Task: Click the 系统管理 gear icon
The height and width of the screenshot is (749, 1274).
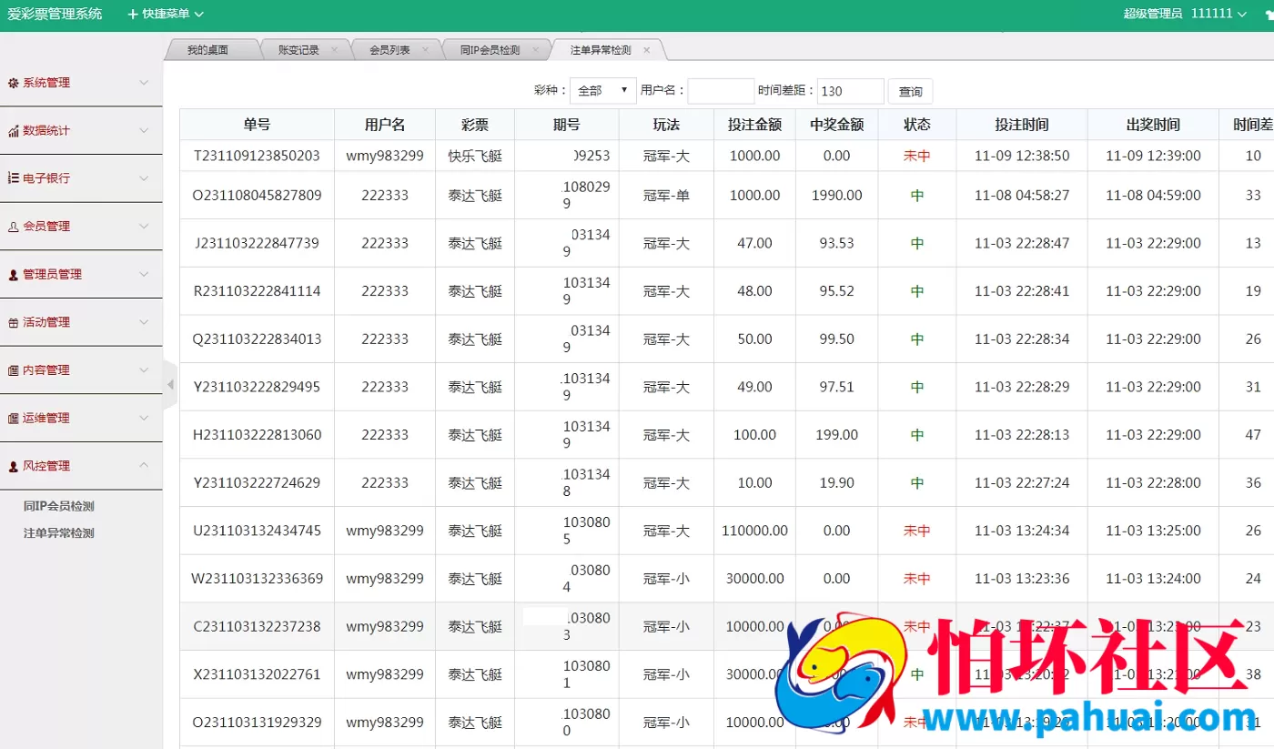Action: coord(13,83)
